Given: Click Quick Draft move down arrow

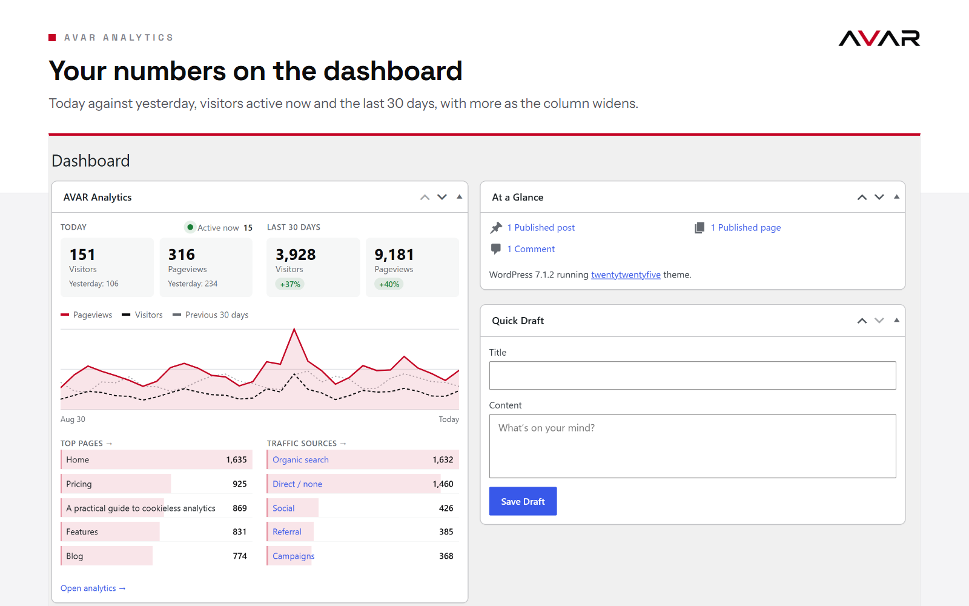Looking at the screenshot, I should tap(879, 321).
